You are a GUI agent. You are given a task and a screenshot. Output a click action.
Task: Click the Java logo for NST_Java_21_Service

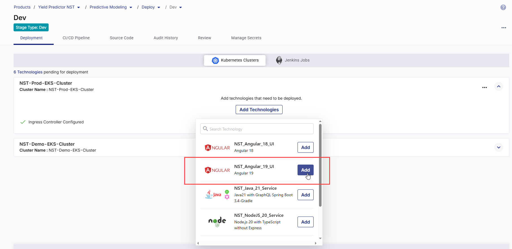click(x=213, y=195)
